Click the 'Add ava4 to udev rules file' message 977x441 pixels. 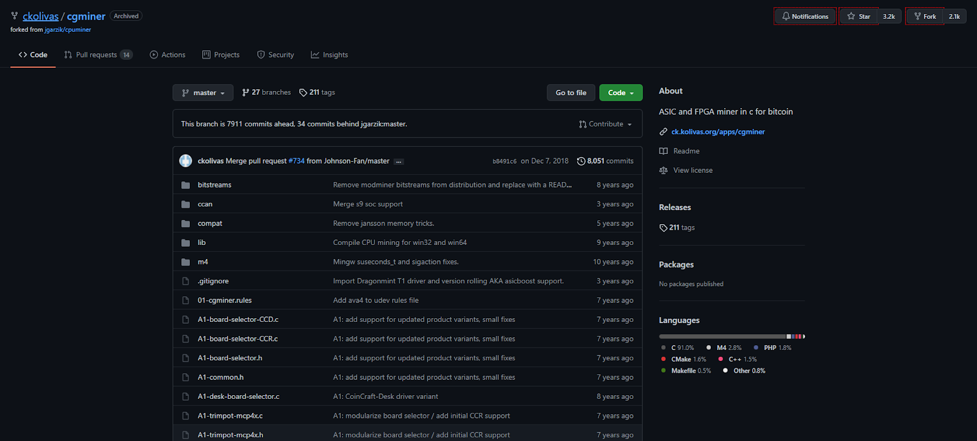(x=376, y=301)
